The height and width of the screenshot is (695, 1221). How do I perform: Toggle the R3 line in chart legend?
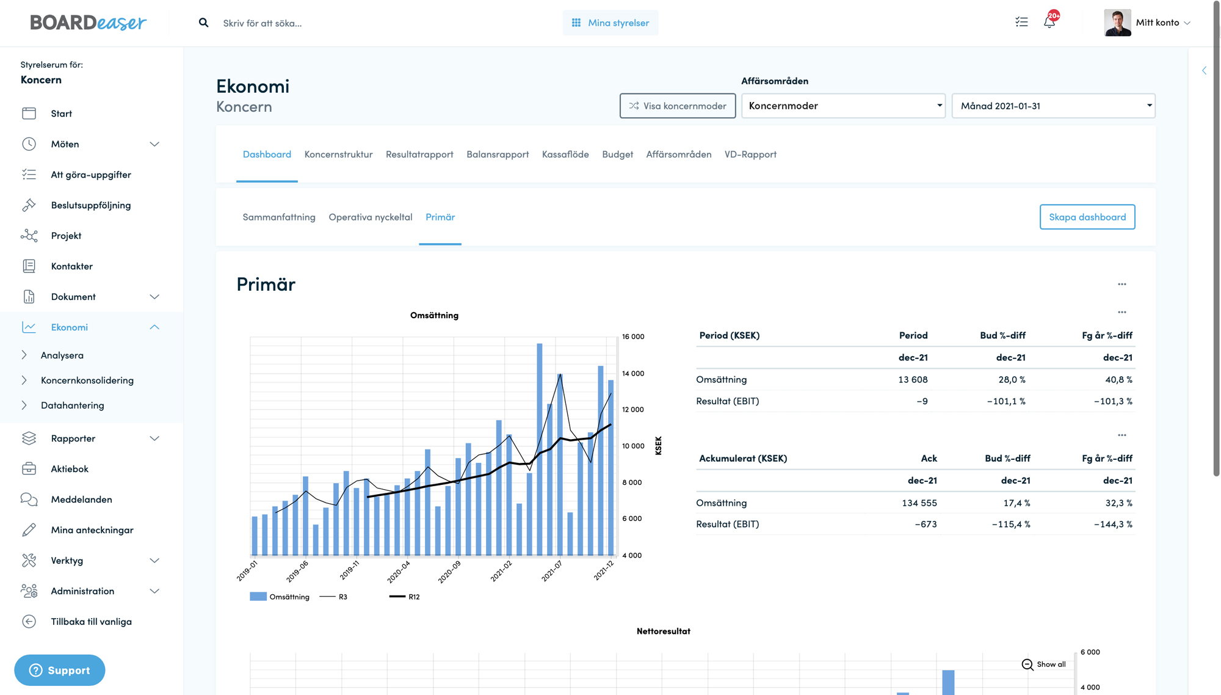(x=333, y=597)
